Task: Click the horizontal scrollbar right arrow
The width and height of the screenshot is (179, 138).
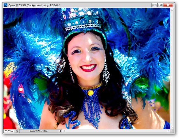Action: tap(168, 131)
